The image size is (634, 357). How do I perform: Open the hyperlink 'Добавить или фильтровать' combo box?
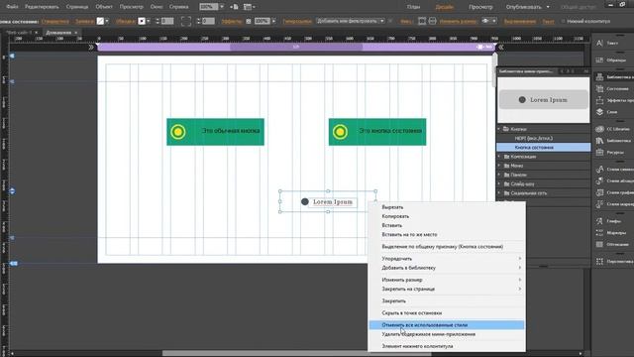tap(350, 21)
